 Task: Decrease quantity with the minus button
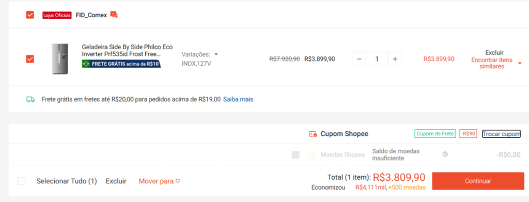click(x=359, y=59)
